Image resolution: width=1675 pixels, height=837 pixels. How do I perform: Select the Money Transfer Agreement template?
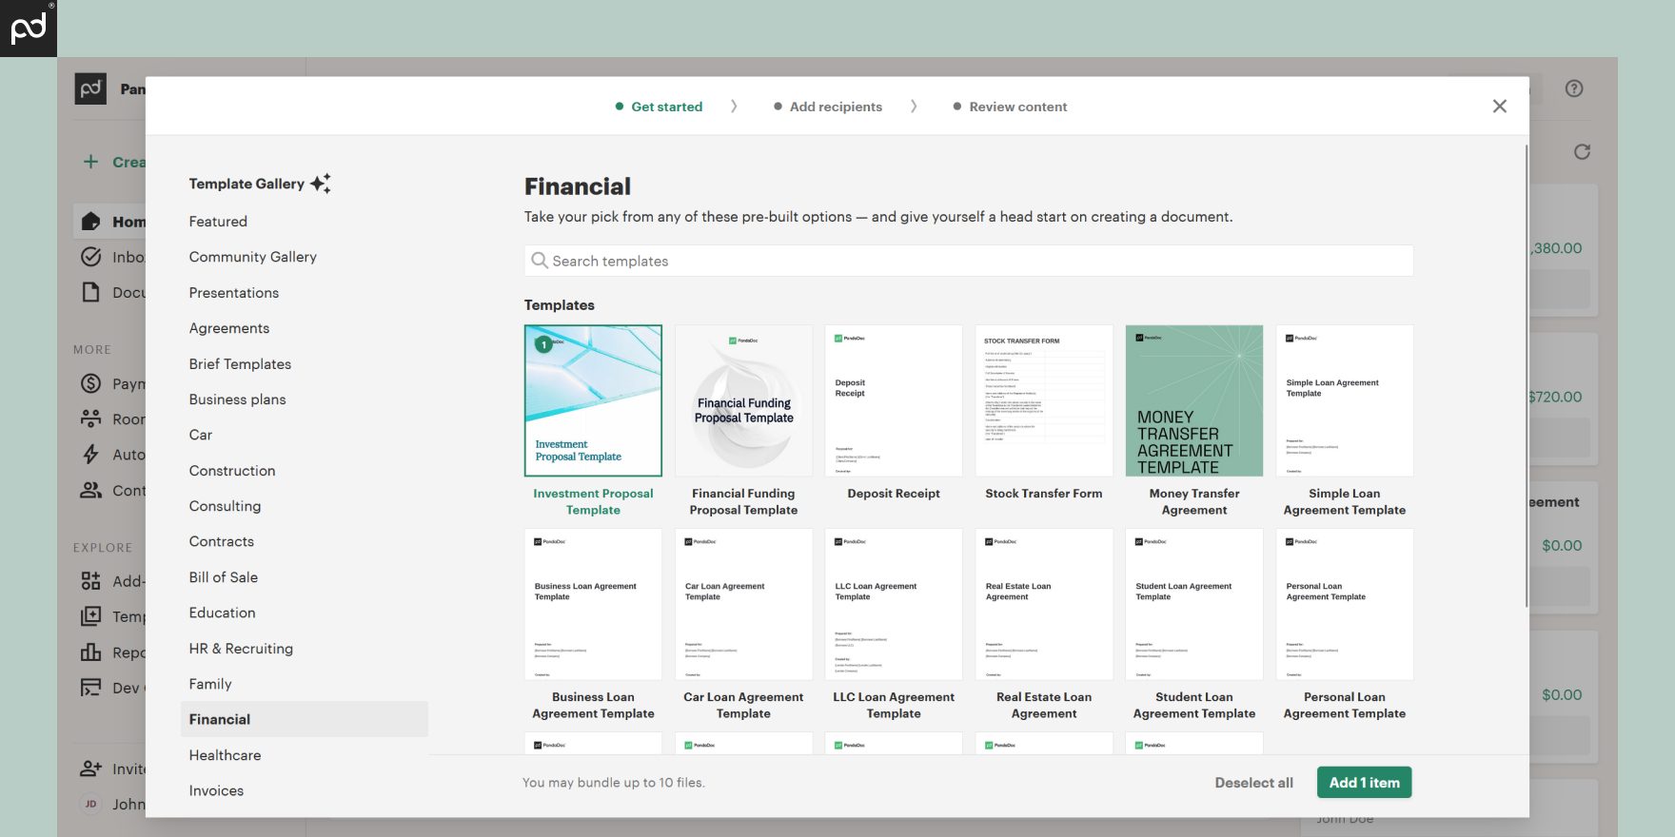coord(1193,400)
